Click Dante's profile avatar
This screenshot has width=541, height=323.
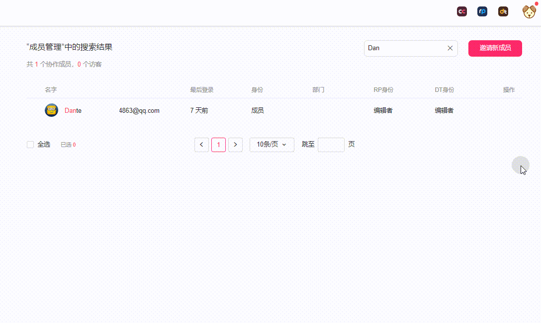(x=51, y=110)
